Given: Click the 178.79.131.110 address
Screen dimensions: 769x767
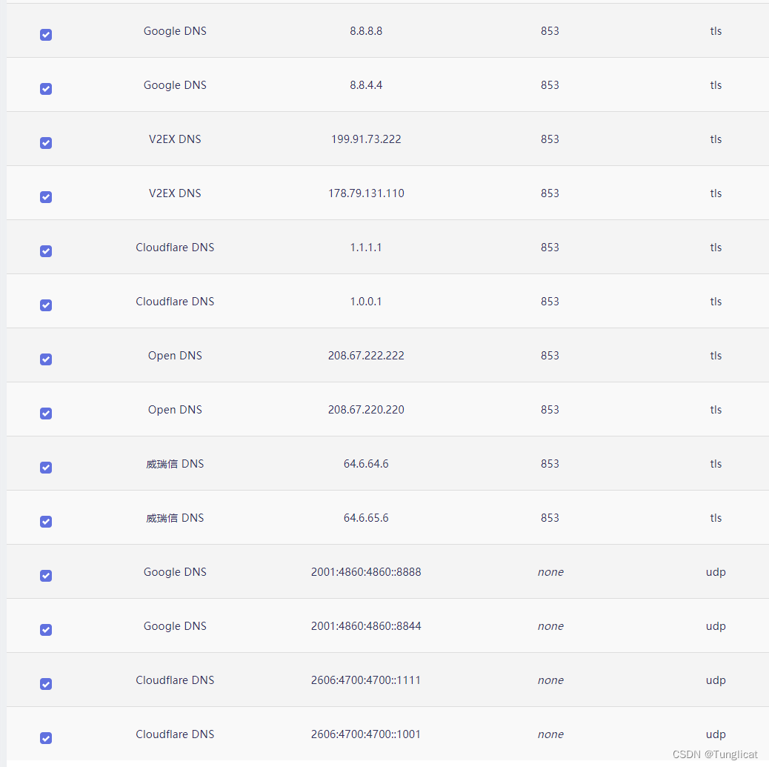Looking at the screenshot, I should click(366, 193).
